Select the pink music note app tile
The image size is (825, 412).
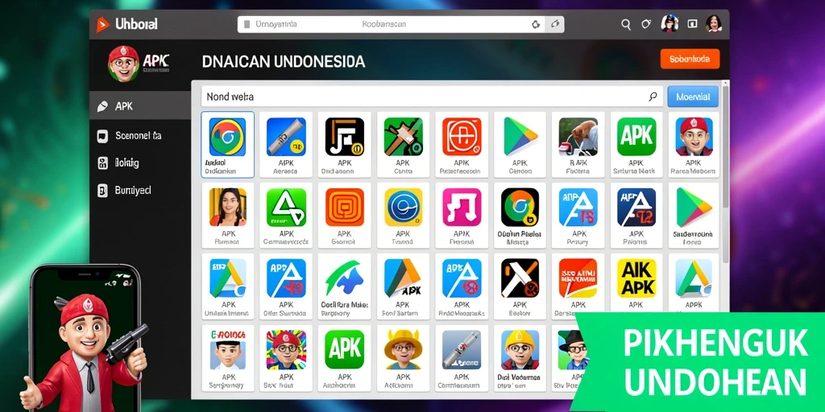tap(462, 216)
